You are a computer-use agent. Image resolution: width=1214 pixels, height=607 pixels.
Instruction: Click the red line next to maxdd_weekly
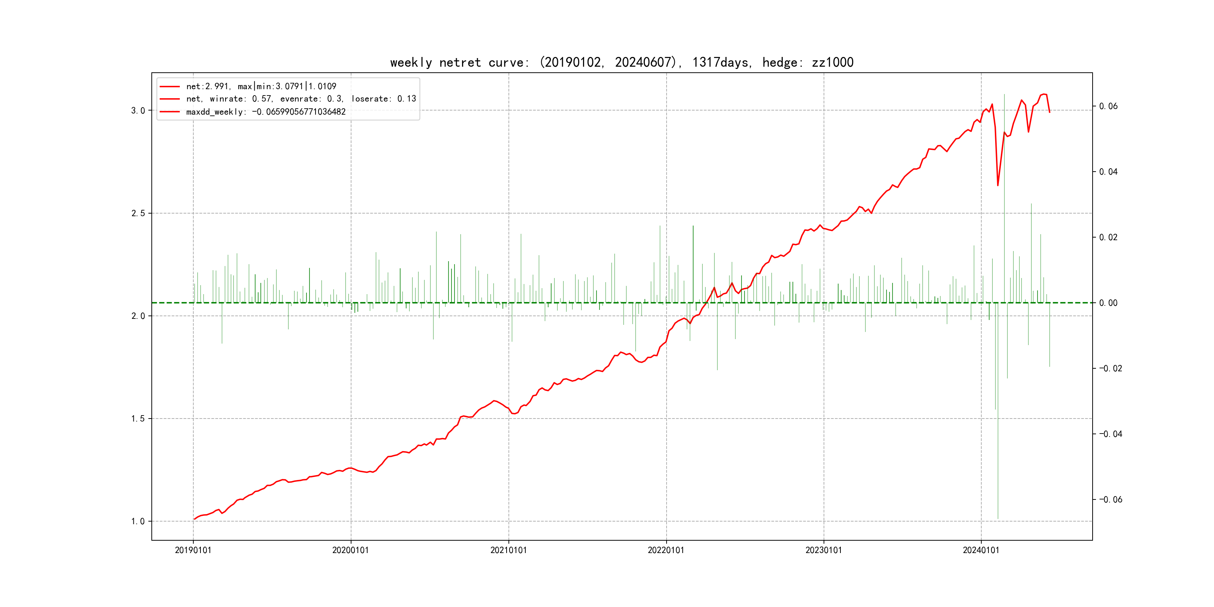coord(170,112)
